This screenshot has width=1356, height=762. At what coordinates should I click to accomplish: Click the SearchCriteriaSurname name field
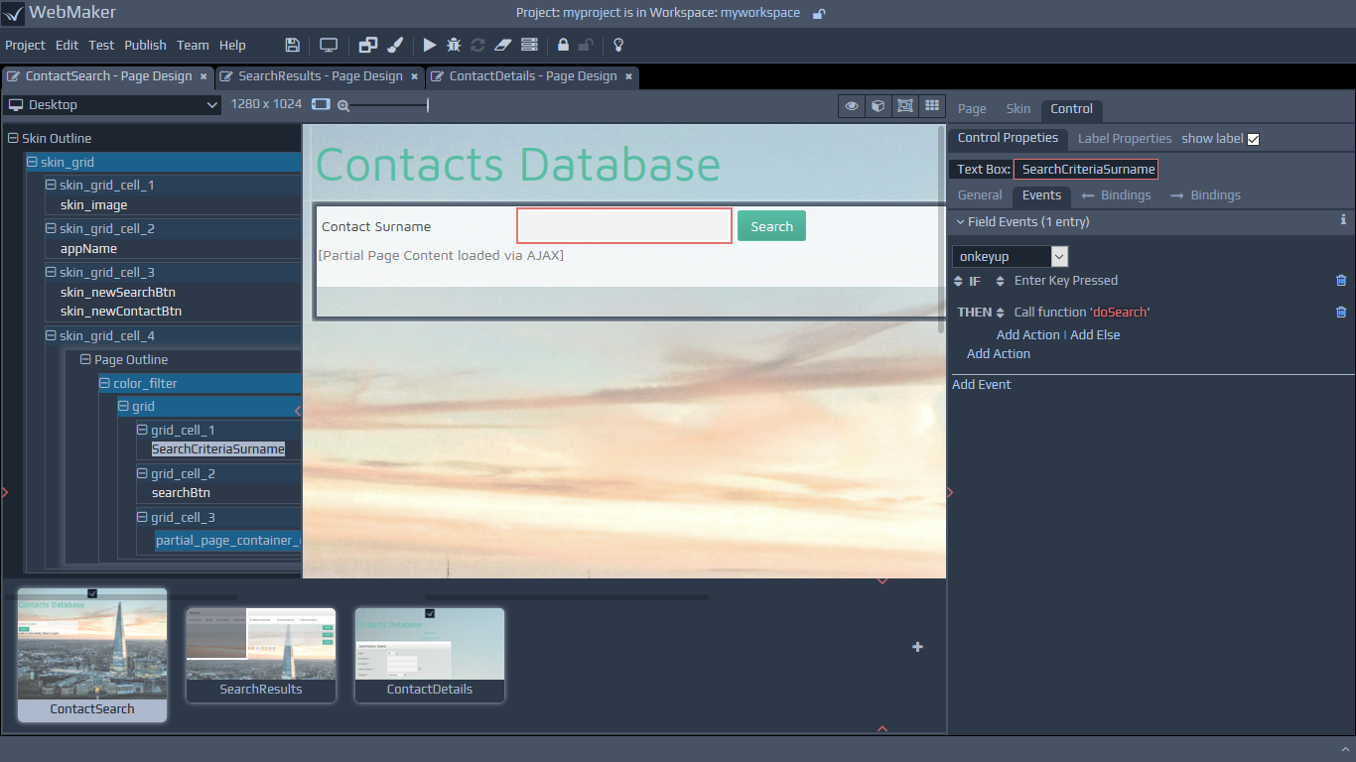[1086, 170]
